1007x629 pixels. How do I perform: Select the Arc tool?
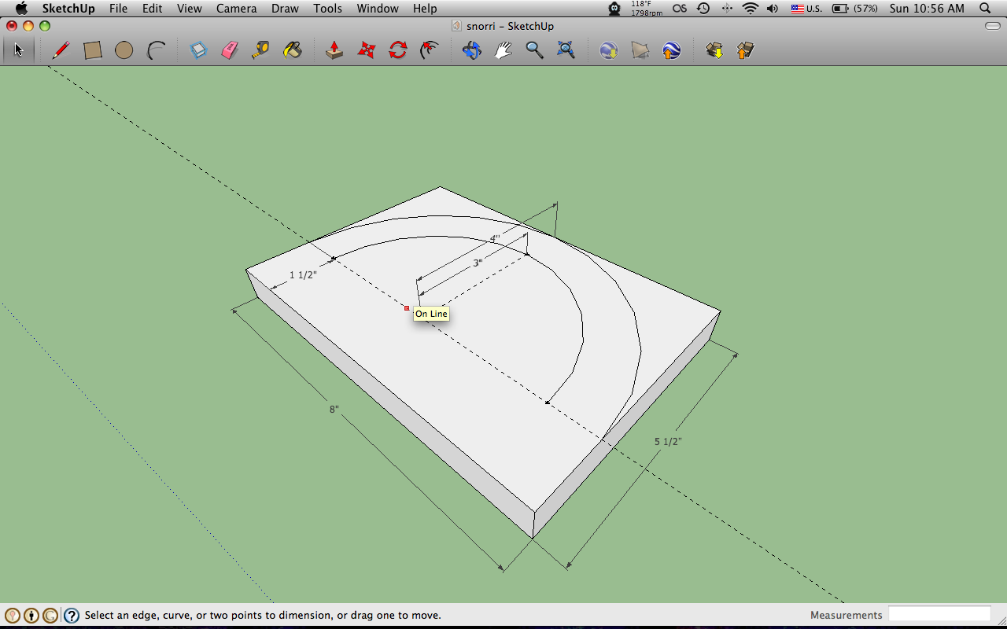[x=157, y=50]
